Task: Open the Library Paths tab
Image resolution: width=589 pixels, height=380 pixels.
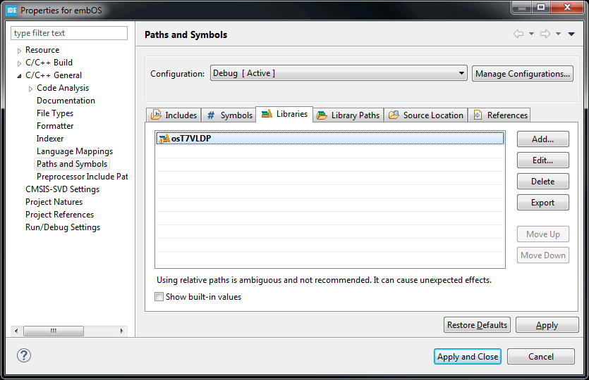Action: [x=348, y=115]
